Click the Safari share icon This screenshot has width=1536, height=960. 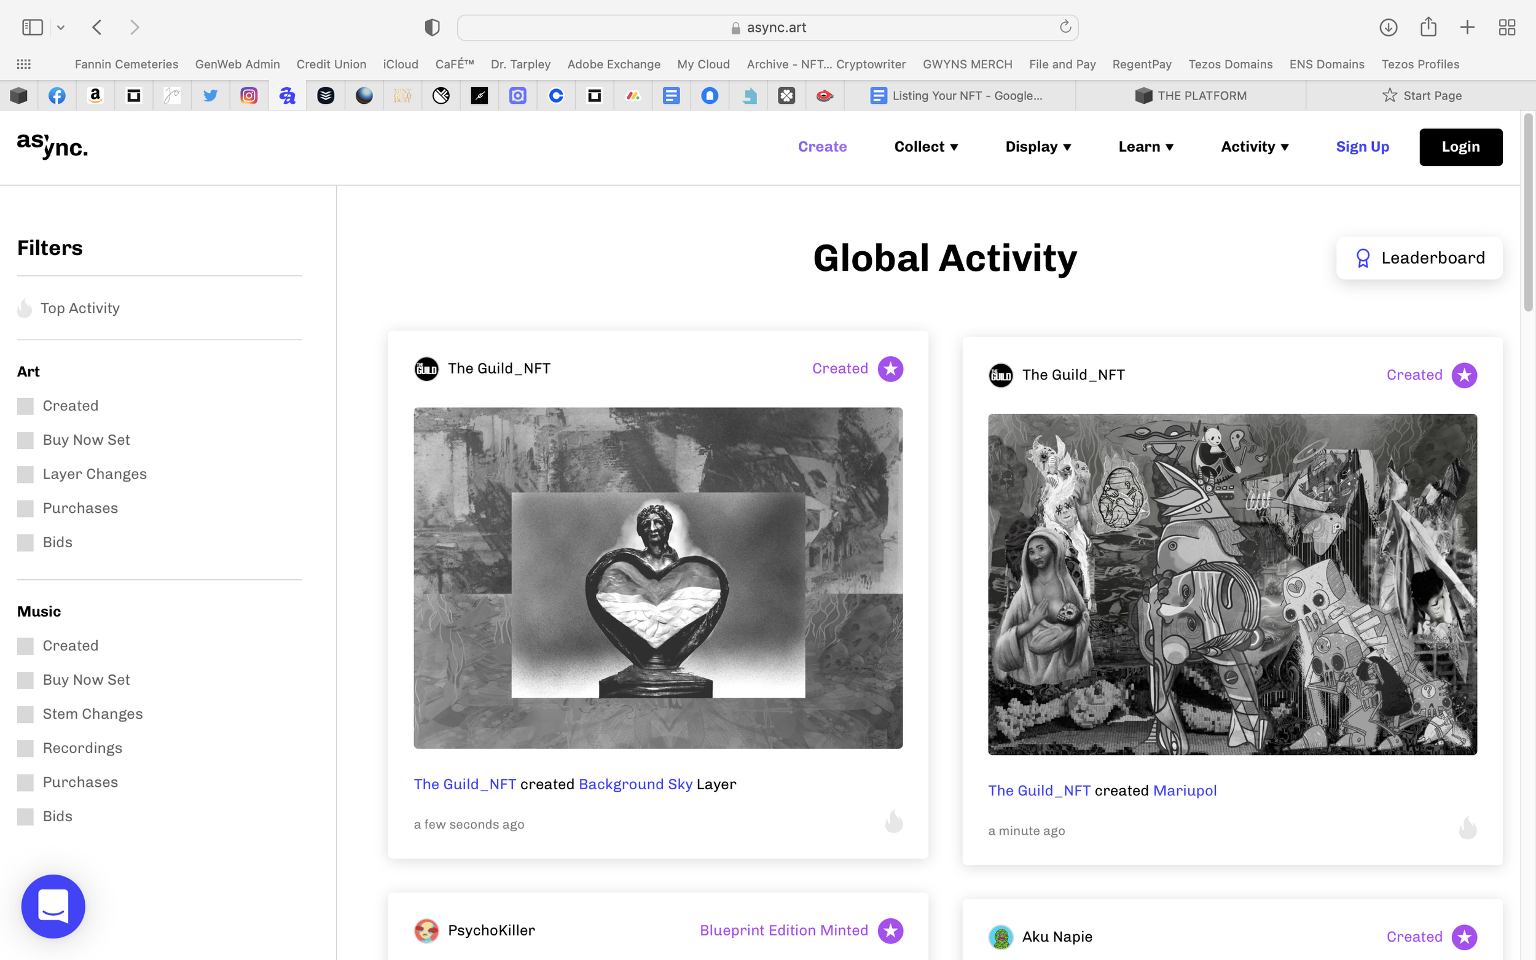click(1428, 26)
